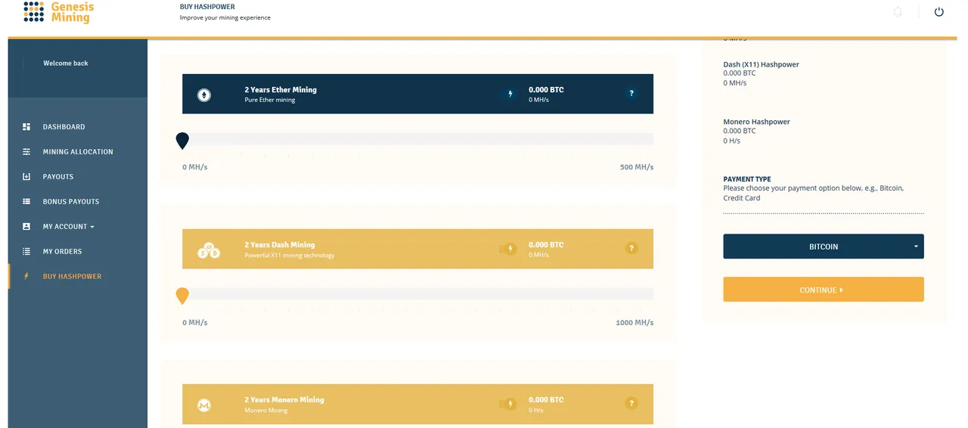Click the Bonus Payouts list icon

pyautogui.click(x=26, y=202)
